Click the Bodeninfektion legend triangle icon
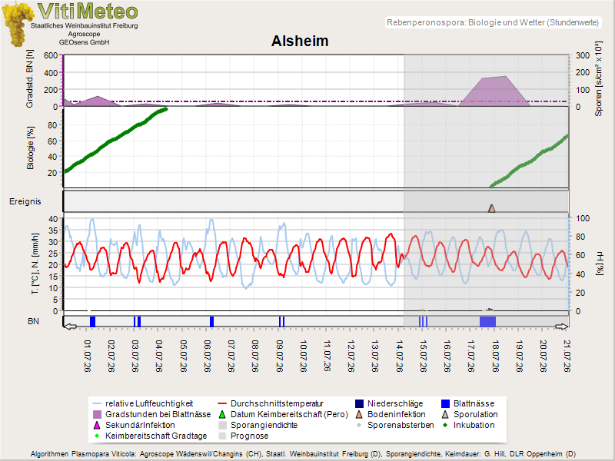The image size is (615, 461). coord(359,414)
